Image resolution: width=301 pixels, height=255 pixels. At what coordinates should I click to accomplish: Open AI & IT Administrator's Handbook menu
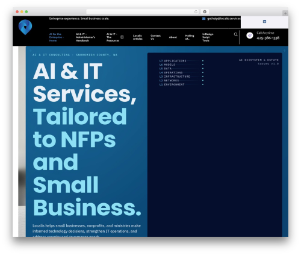[x=85, y=37]
